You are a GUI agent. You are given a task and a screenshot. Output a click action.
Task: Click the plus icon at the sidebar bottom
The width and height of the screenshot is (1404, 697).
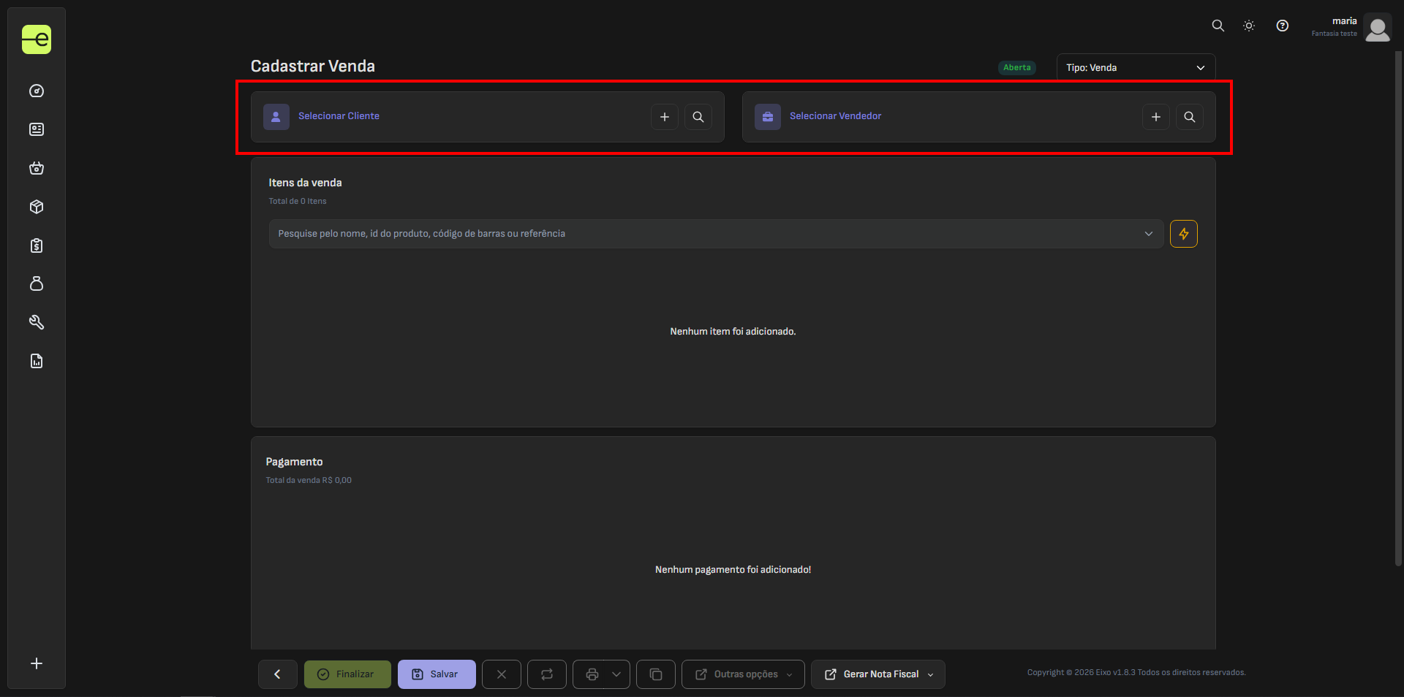click(x=37, y=663)
